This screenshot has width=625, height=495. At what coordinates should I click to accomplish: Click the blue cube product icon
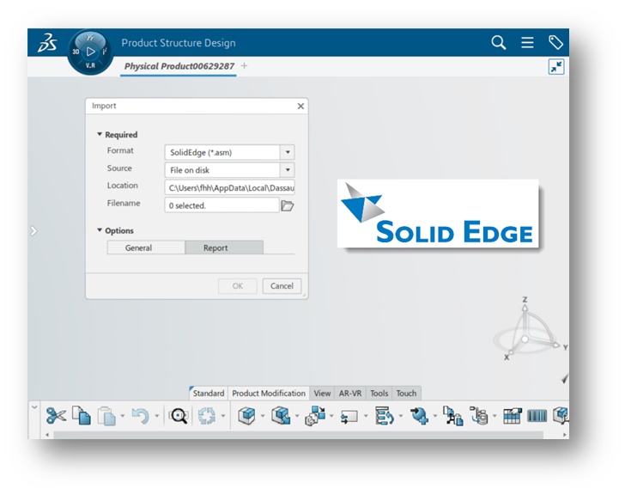[x=246, y=416]
